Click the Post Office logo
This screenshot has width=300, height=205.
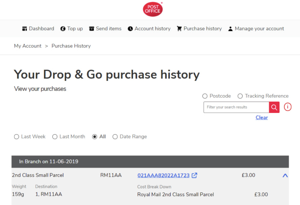(153, 9)
